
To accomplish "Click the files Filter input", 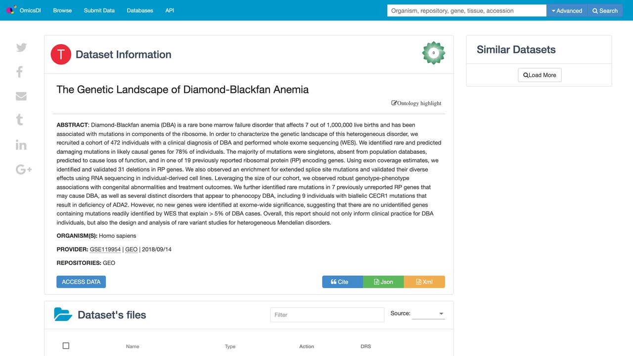I will pos(327,314).
